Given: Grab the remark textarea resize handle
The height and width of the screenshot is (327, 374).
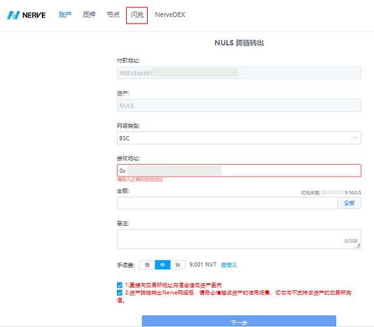Looking at the screenshot, I should pos(358,246).
